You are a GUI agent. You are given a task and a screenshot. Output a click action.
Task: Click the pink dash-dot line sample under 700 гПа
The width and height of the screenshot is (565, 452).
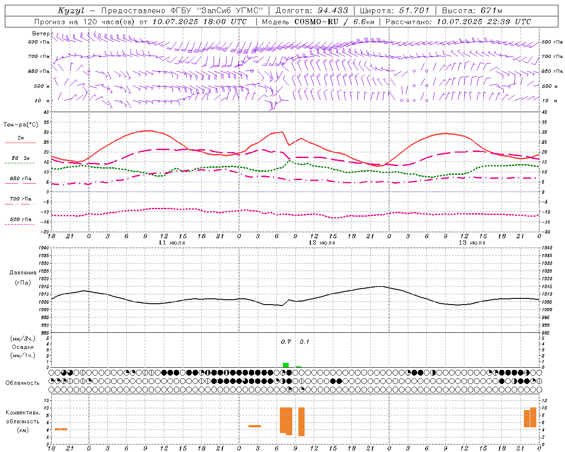pos(19,204)
